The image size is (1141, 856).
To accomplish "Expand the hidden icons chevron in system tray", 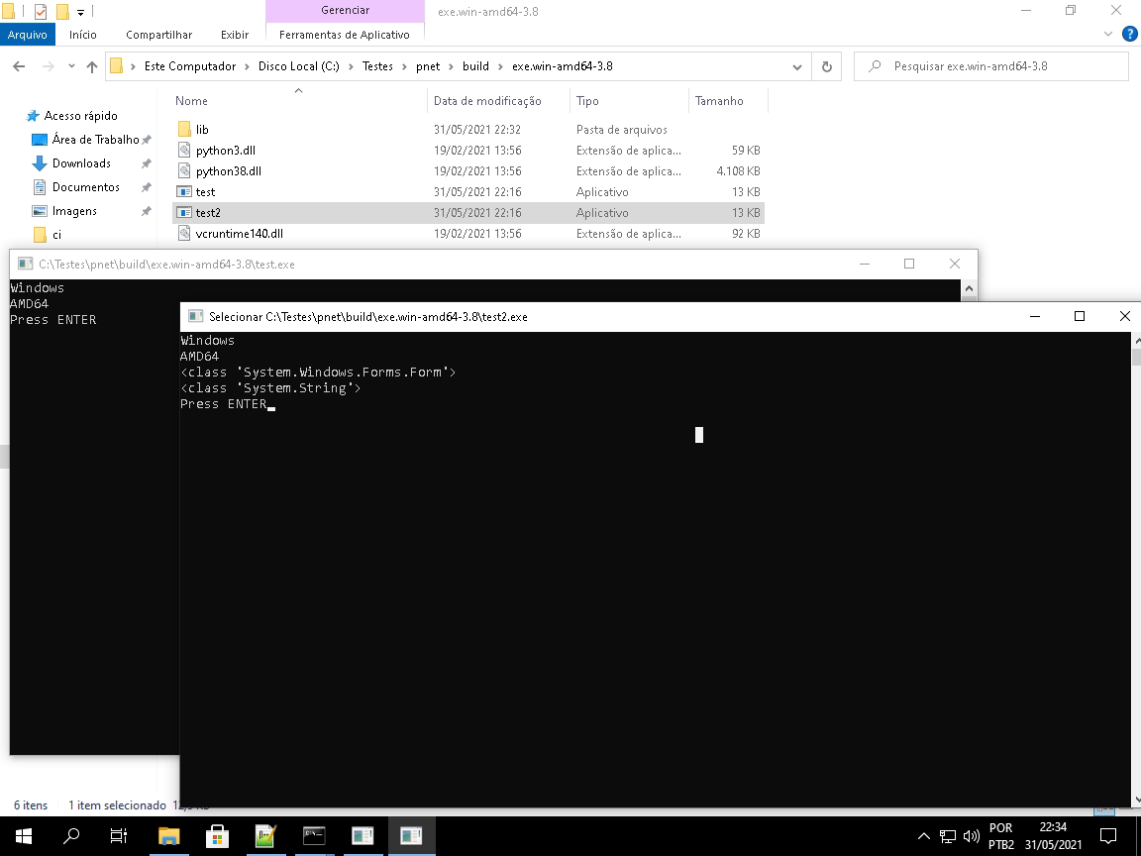I will [x=922, y=835].
